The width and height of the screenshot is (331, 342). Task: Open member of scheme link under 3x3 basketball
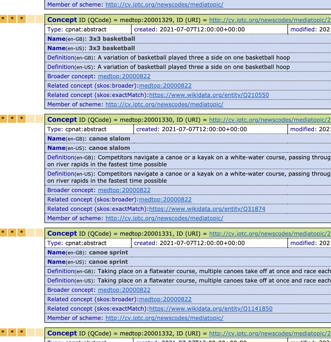coord(164,105)
